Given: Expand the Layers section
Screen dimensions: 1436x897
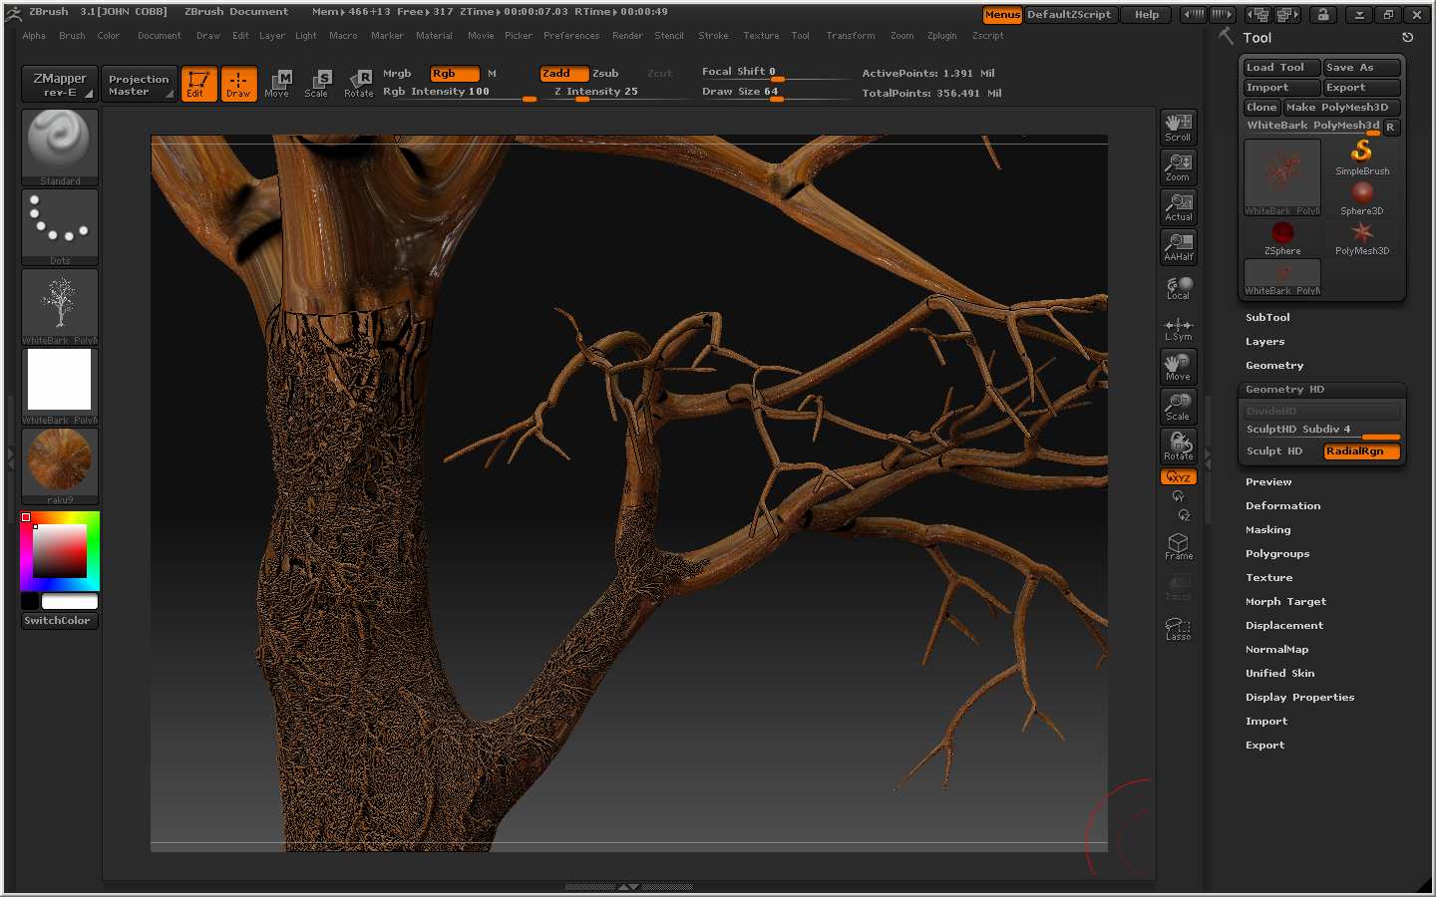Looking at the screenshot, I should coord(1264,342).
